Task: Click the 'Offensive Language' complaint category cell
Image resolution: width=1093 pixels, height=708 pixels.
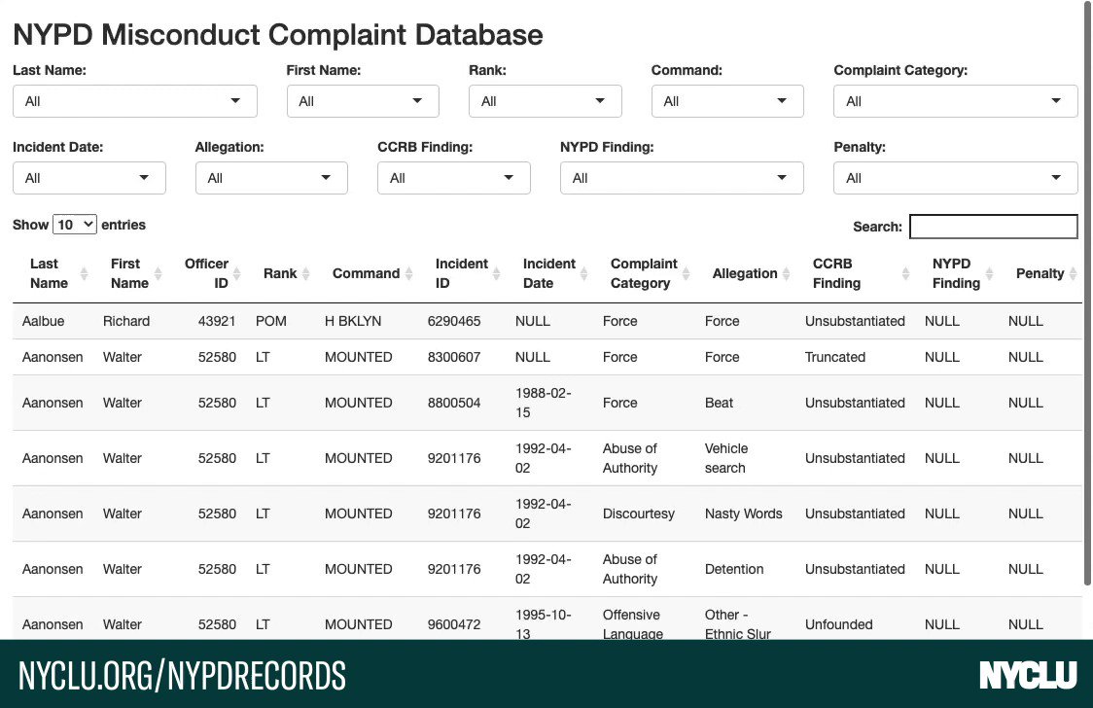Action: click(632, 623)
